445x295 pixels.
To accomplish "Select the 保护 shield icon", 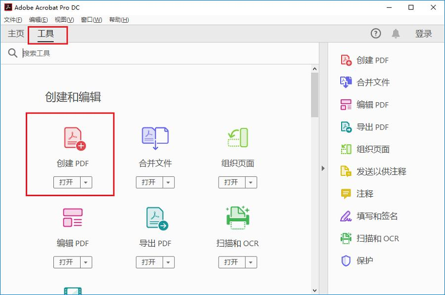I will click(347, 260).
